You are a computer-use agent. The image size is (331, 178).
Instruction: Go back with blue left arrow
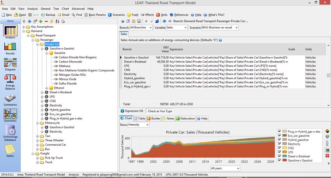pyautogui.click(x=164, y=21)
